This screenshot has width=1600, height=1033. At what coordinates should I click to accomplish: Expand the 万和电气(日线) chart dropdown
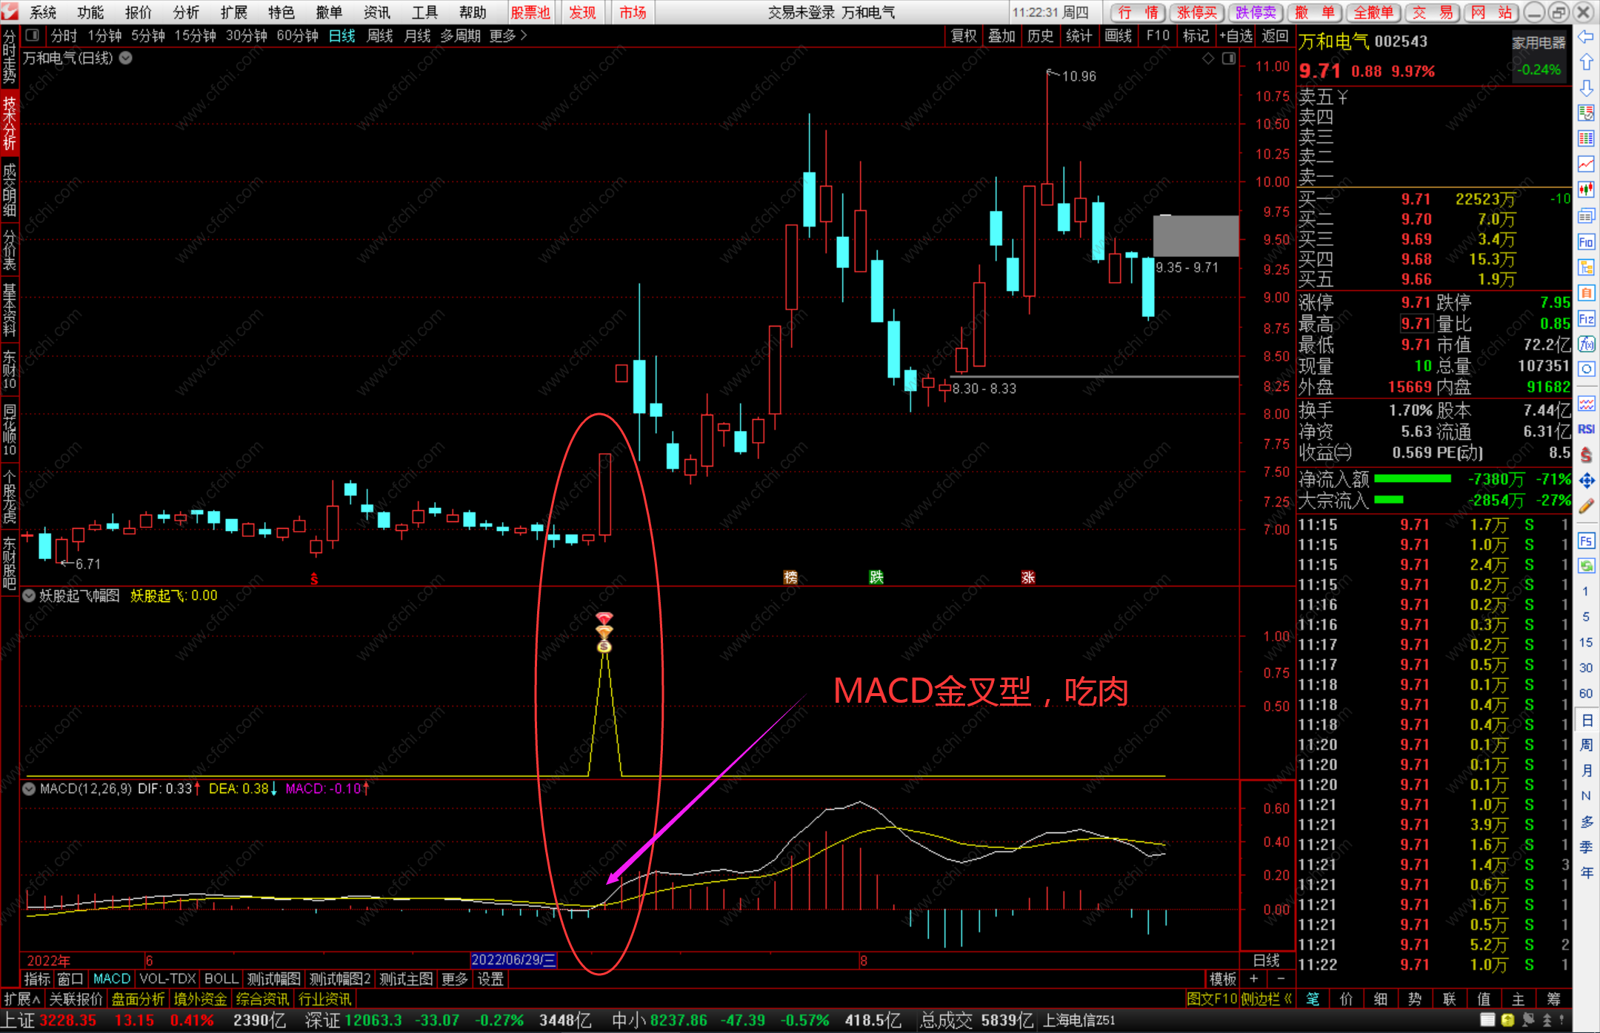(126, 58)
